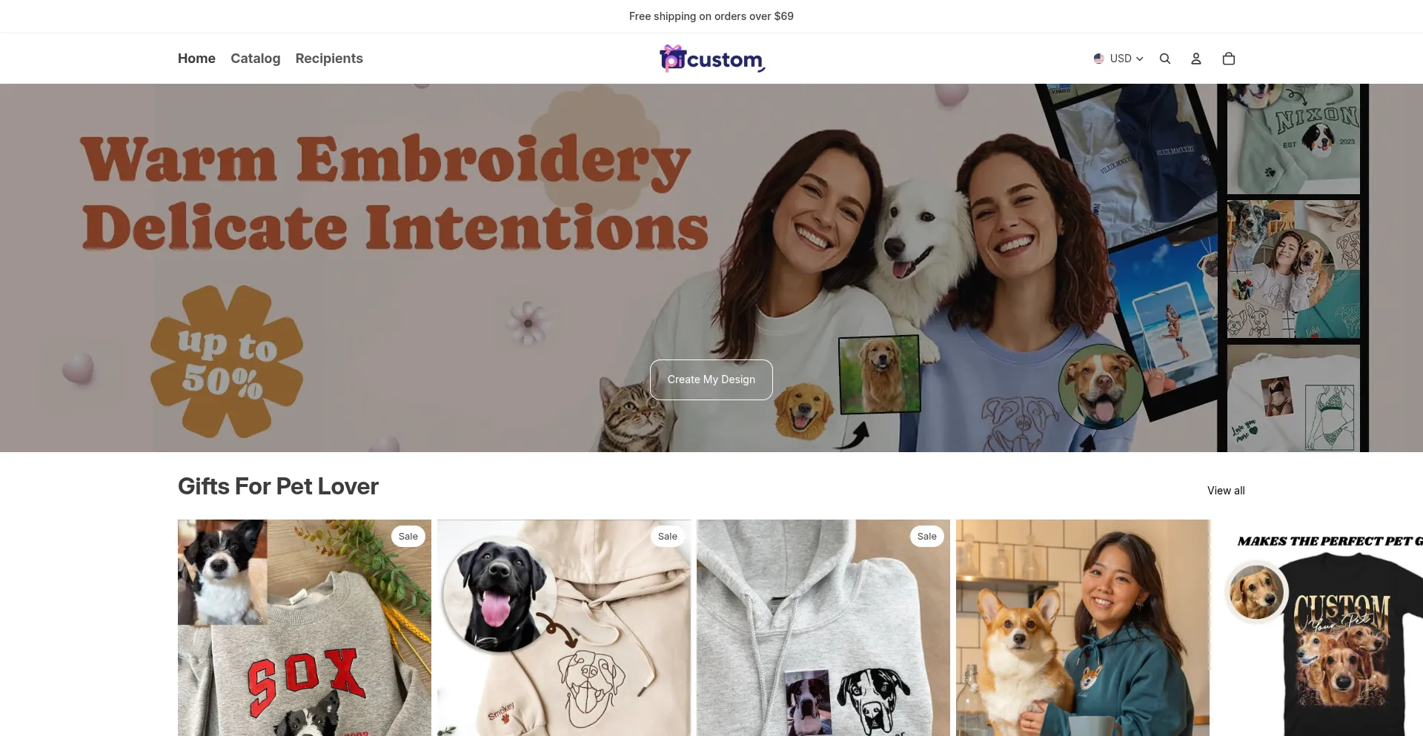
Task: Click the custom store logo
Action: (x=711, y=59)
